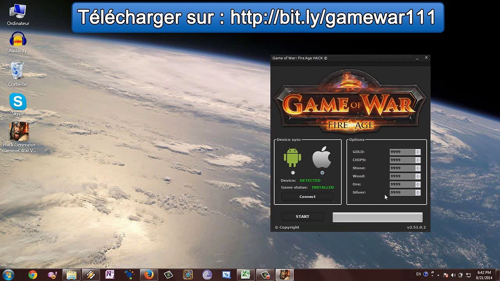Open Excel from the taskbar
The image size is (500, 281).
click(246, 275)
